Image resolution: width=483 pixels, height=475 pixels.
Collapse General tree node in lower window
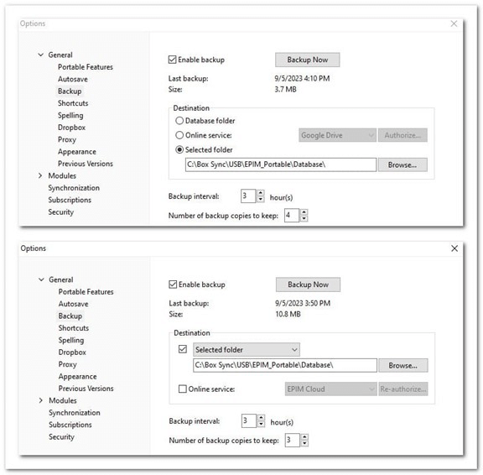pyautogui.click(x=41, y=279)
